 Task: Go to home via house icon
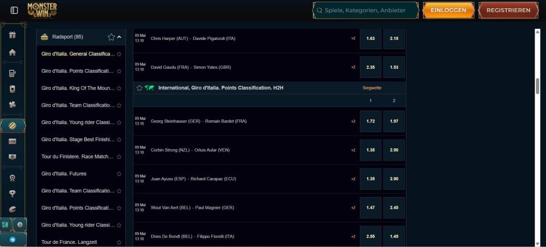(x=13, y=52)
